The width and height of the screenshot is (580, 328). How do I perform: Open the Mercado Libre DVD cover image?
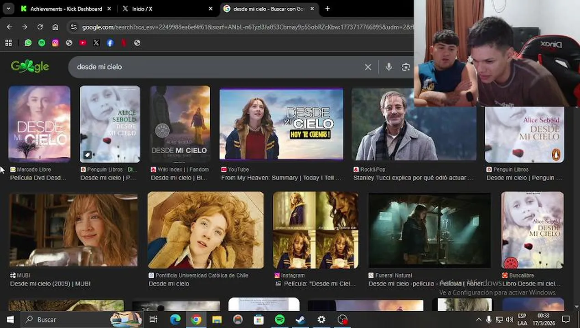pyautogui.click(x=39, y=124)
